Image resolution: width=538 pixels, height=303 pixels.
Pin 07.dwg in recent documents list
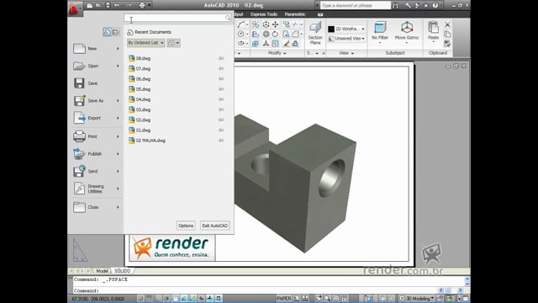(x=221, y=69)
